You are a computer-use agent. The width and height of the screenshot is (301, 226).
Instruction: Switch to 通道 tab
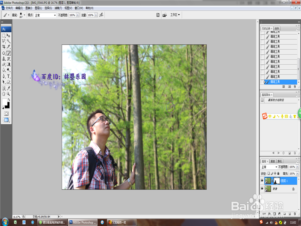tap(272, 161)
